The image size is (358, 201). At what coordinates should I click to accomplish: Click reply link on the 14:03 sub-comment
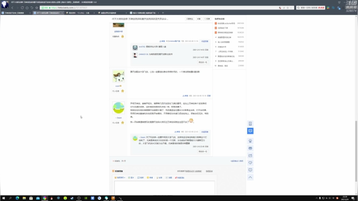[x=207, y=50]
